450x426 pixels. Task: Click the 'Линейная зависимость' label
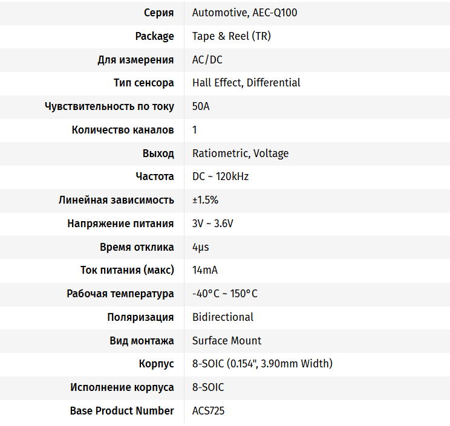pos(116,200)
